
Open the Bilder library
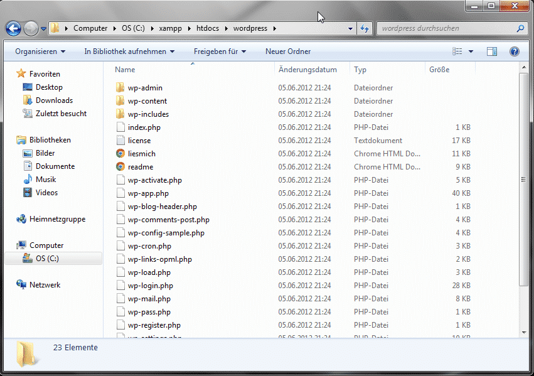pyautogui.click(x=45, y=153)
